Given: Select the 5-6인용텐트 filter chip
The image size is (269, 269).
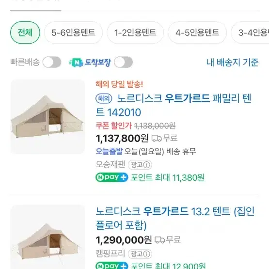Looking at the screenshot, I should click(x=73, y=32).
